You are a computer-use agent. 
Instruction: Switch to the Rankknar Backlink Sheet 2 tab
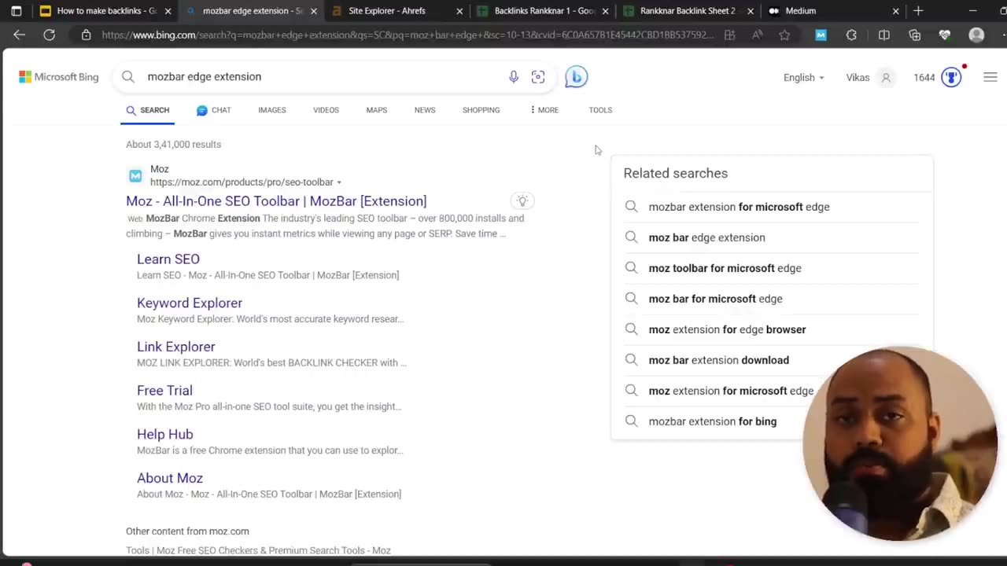(688, 11)
